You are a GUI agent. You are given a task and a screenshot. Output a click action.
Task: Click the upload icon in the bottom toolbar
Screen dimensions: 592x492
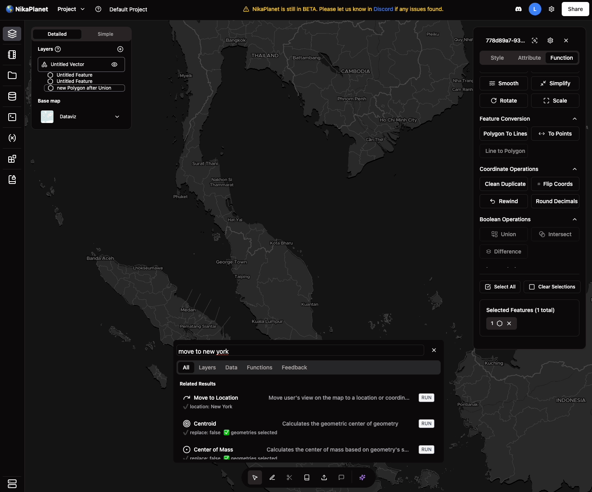pyautogui.click(x=324, y=477)
